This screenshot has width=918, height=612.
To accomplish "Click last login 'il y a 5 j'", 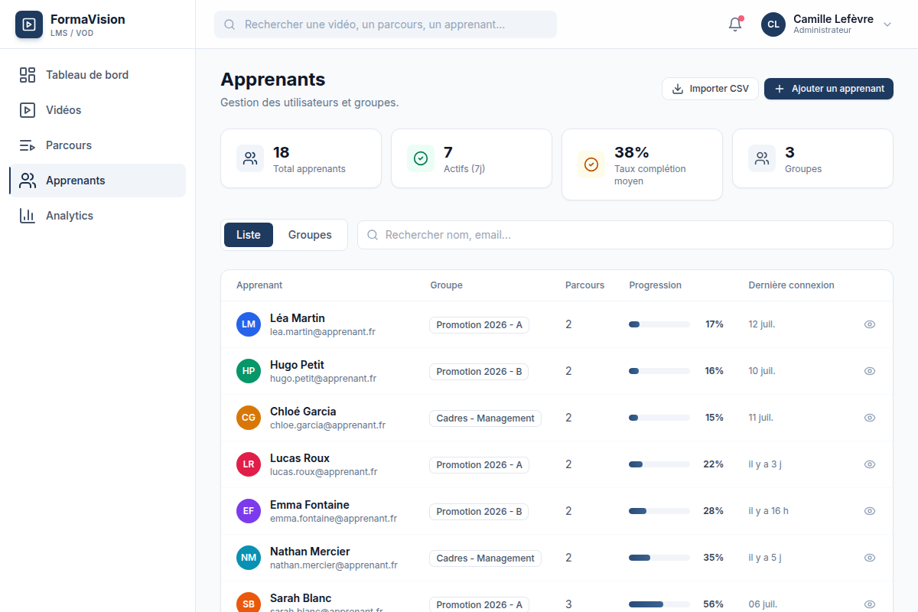I will click(765, 558).
